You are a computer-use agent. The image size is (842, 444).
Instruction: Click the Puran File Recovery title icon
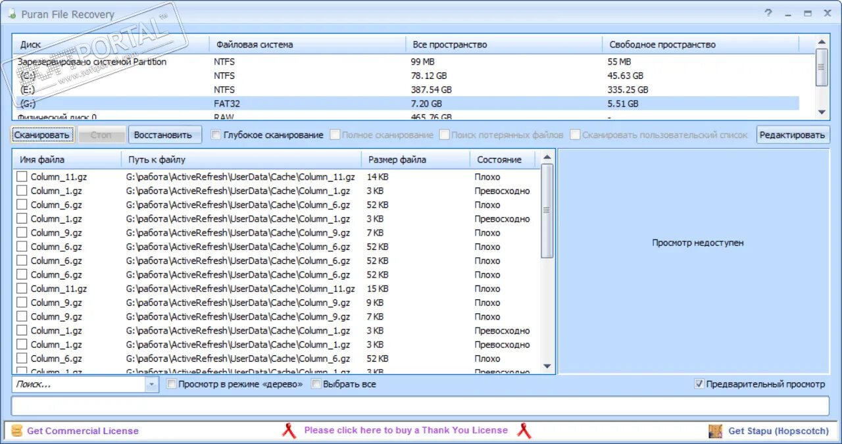11,14
